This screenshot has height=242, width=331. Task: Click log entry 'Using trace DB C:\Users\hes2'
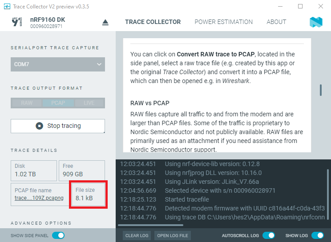pyautogui.click(x=245, y=217)
